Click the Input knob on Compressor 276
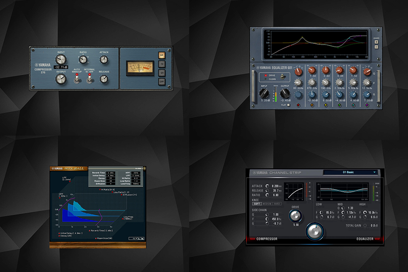The image size is (408, 272). [61, 59]
